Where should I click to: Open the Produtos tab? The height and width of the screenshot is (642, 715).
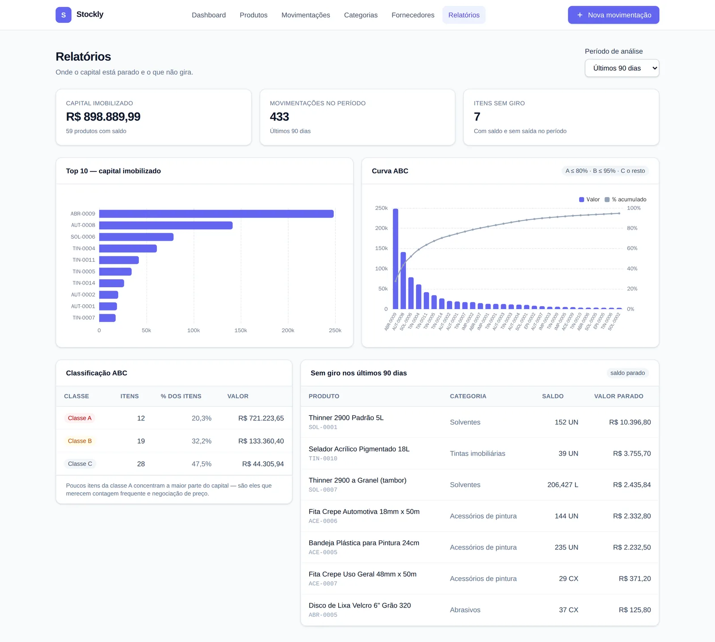click(253, 15)
